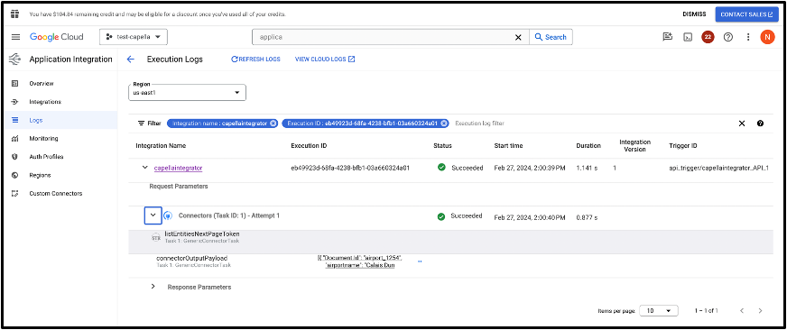Open the user account avatar N

click(x=767, y=37)
